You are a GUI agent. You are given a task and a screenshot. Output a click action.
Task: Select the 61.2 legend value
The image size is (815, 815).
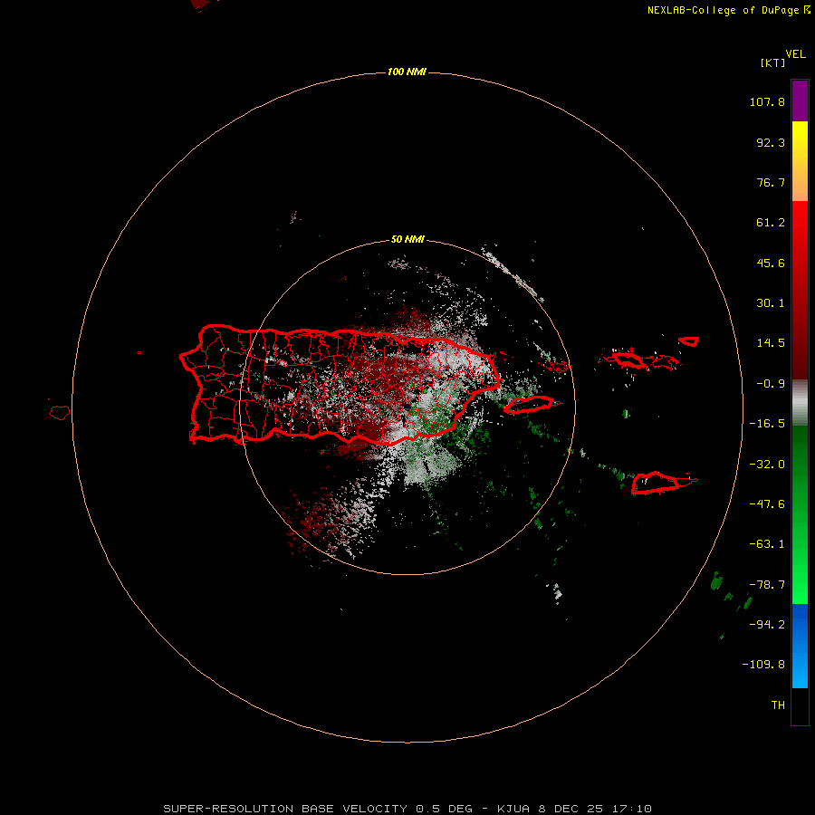click(x=771, y=223)
